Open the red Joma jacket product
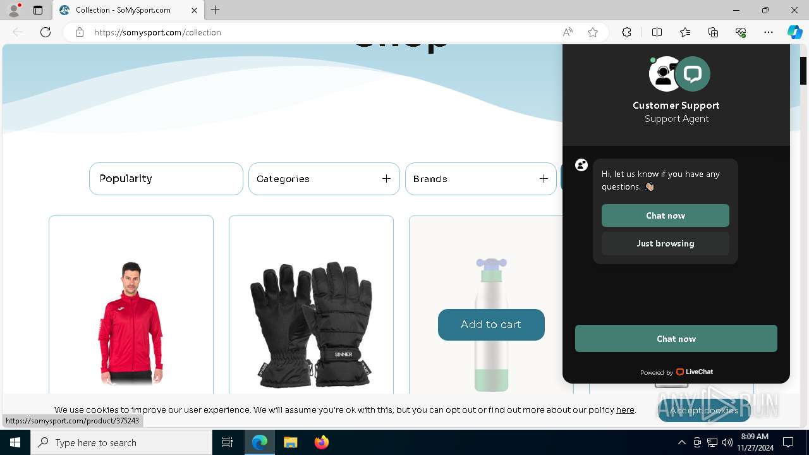The height and width of the screenshot is (455, 809). coord(131,322)
